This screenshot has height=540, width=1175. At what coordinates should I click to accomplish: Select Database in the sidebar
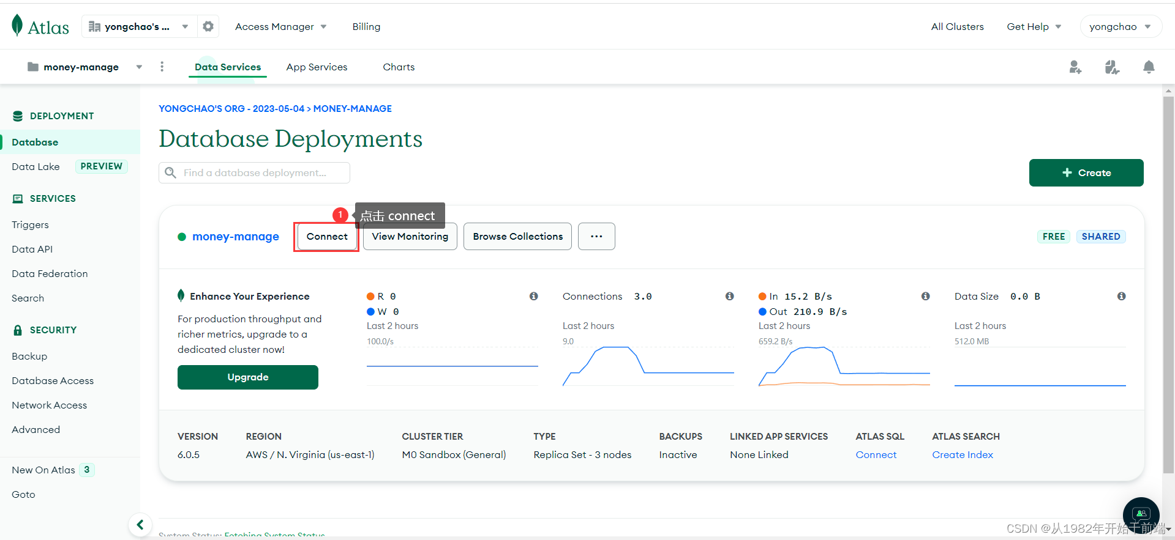(70, 142)
